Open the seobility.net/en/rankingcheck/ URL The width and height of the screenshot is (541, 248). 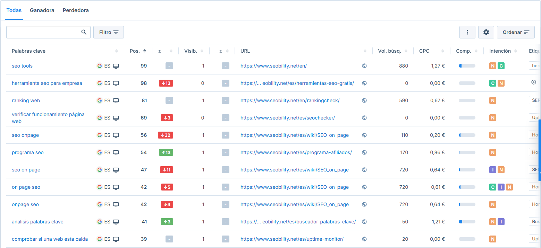290,100
